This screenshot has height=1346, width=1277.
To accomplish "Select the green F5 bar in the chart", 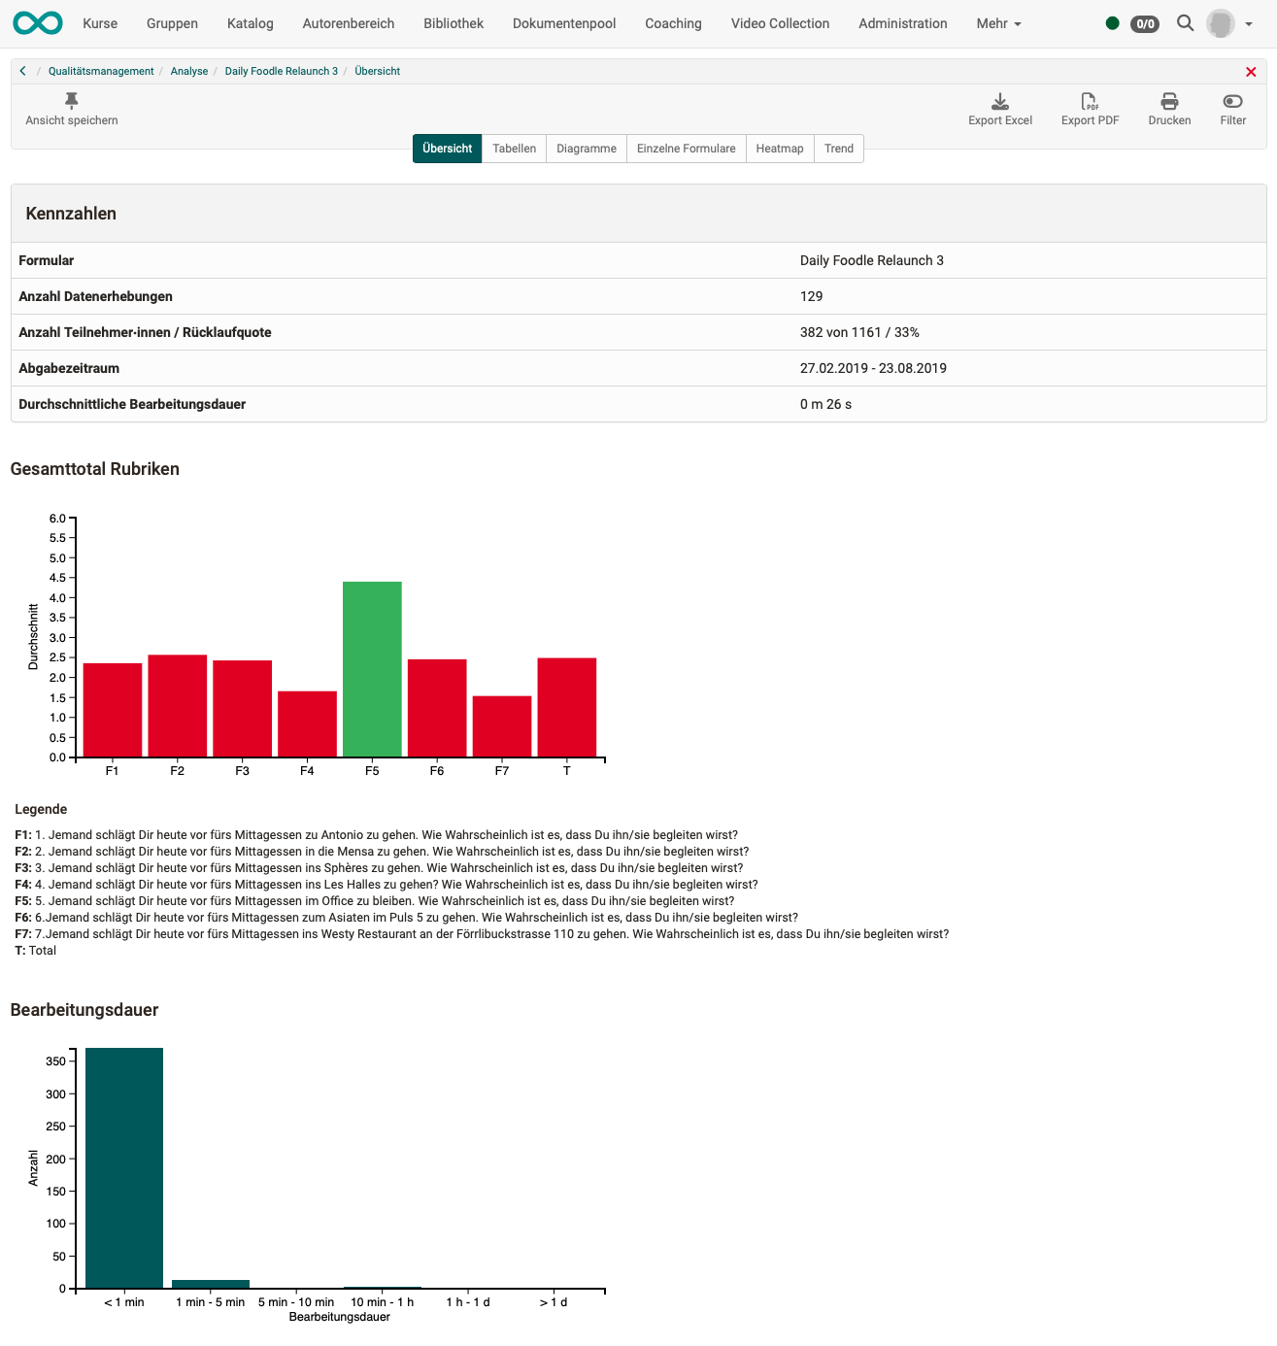I will 371,668.
